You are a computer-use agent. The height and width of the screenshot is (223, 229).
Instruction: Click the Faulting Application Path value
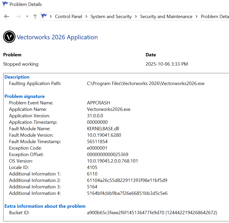[x=146, y=83]
